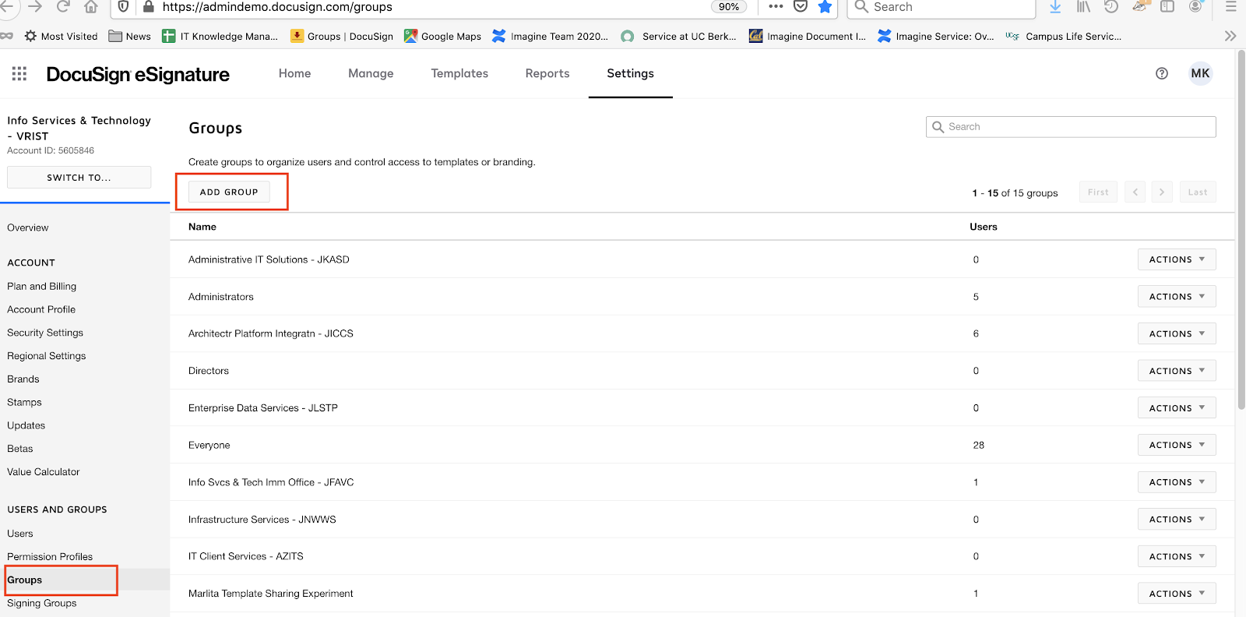Click the browser Search box
1246x617 pixels.
942,7
